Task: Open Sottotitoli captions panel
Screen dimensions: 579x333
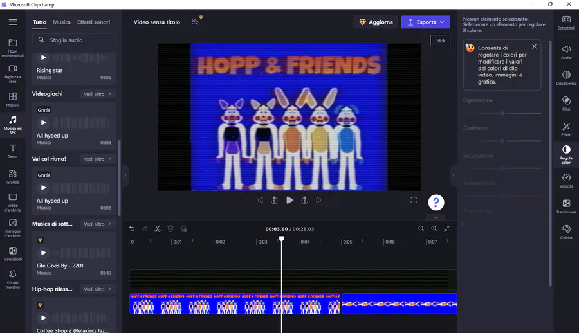Action: point(566,22)
